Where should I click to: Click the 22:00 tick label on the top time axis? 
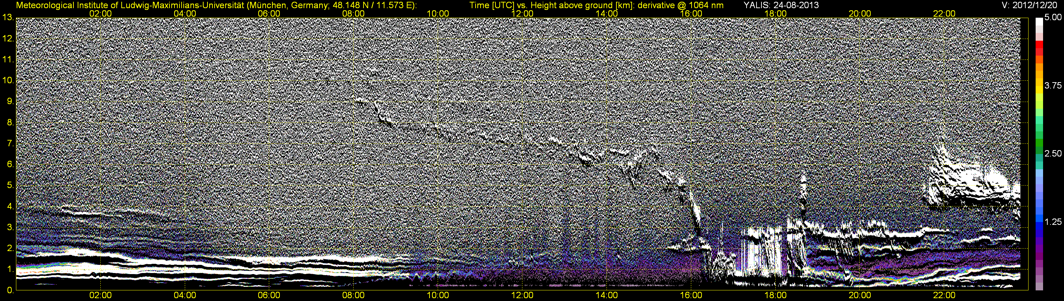(944, 13)
